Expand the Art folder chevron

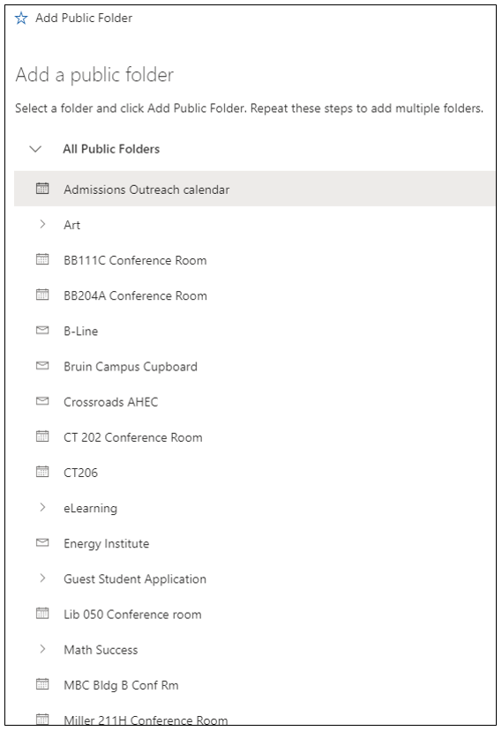tap(42, 224)
